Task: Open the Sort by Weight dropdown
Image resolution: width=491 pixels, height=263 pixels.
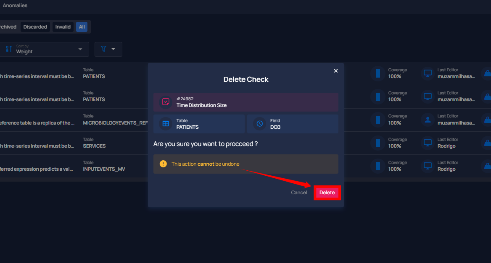Action: pos(45,49)
